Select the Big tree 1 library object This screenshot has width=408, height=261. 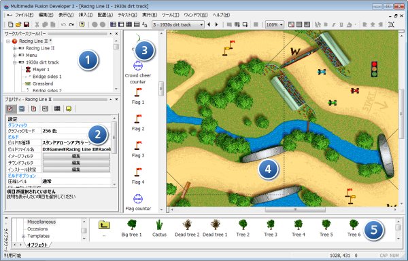click(x=132, y=228)
